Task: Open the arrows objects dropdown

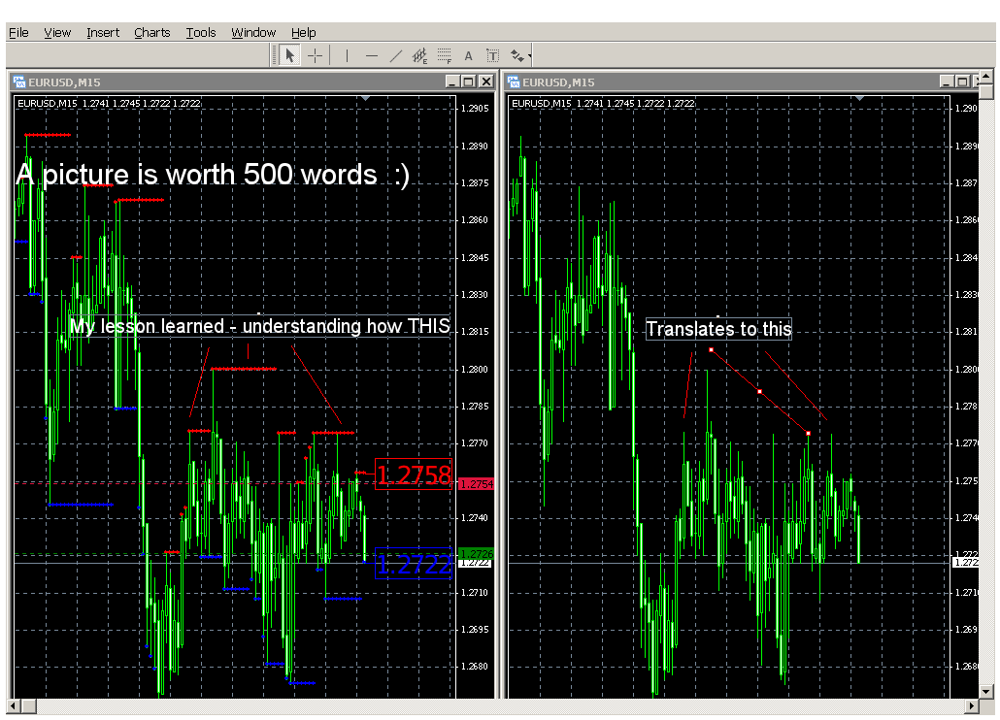Action: 519,56
